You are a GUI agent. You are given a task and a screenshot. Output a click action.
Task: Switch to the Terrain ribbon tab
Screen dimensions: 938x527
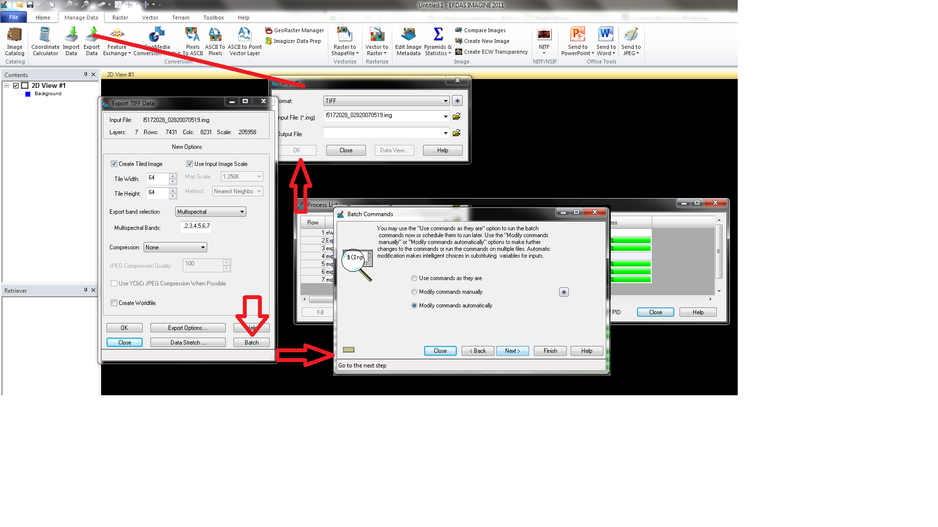click(181, 17)
